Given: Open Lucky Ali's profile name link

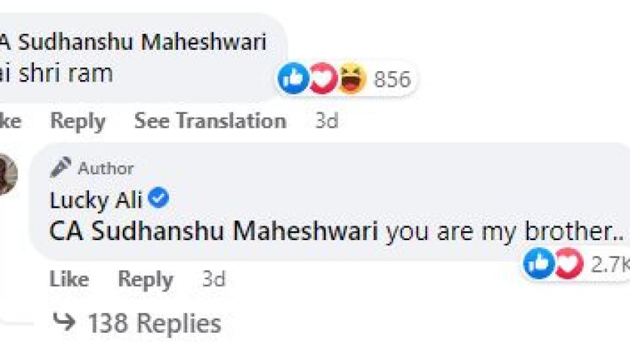Looking at the screenshot, I should point(96,199).
